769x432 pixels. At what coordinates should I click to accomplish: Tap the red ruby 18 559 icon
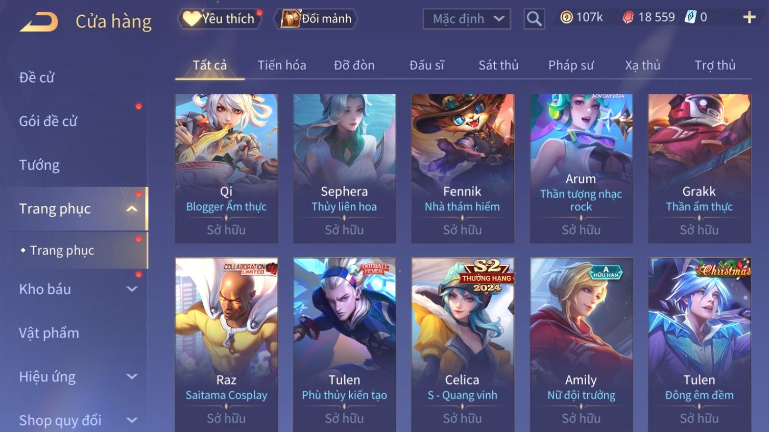tap(628, 17)
